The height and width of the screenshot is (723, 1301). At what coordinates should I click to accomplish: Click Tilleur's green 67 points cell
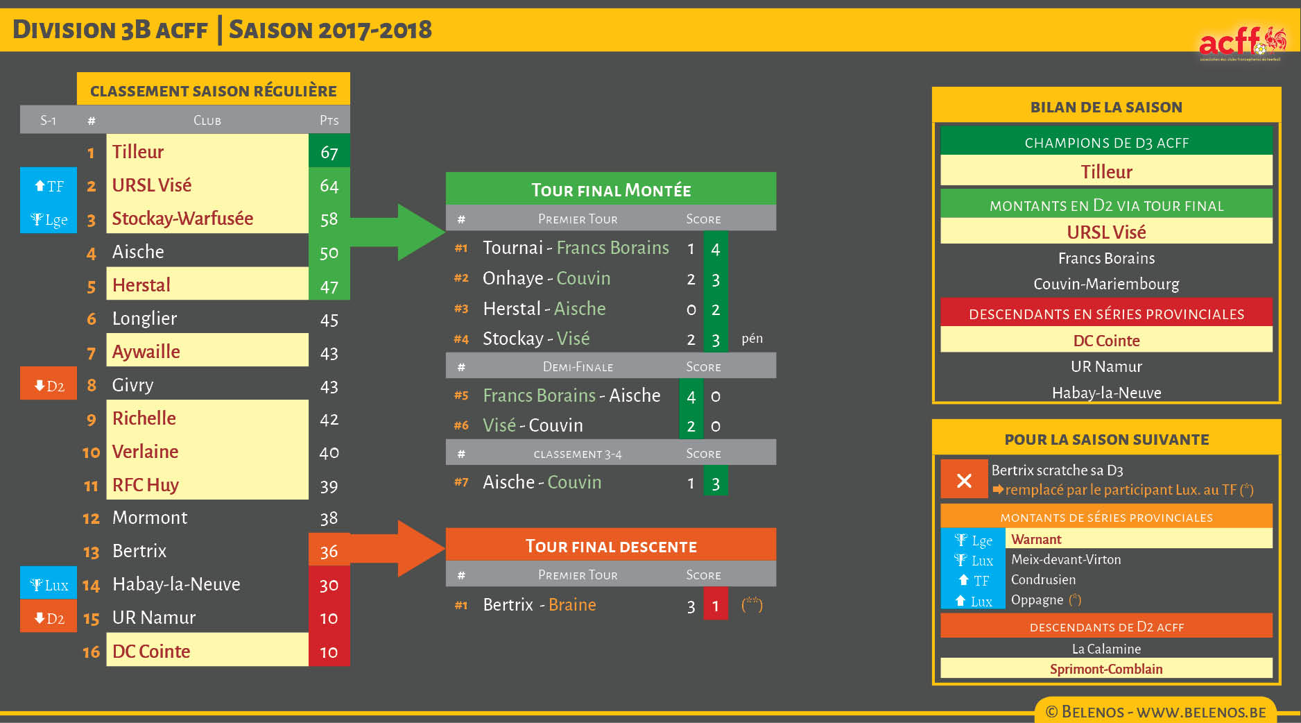(329, 152)
